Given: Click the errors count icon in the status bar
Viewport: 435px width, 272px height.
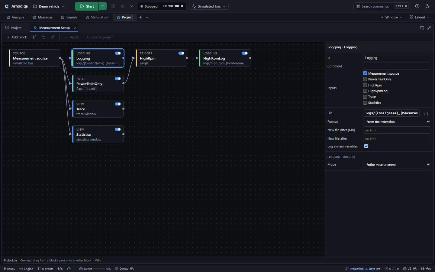Looking at the screenshot, I should pyautogui.click(x=386, y=269).
